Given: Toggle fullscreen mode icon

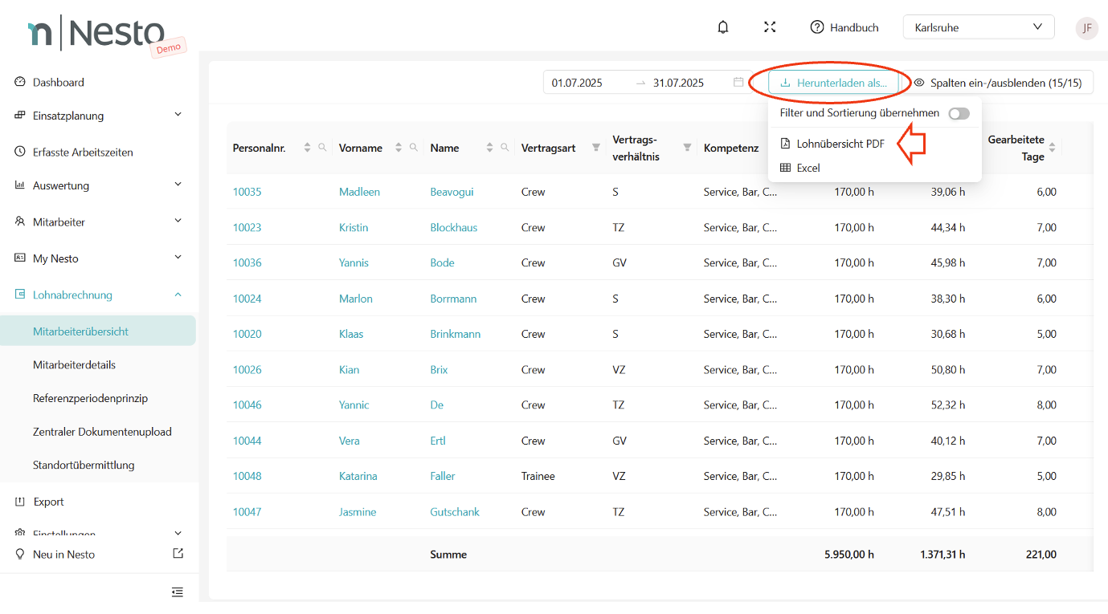Looking at the screenshot, I should [x=770, y=27].
